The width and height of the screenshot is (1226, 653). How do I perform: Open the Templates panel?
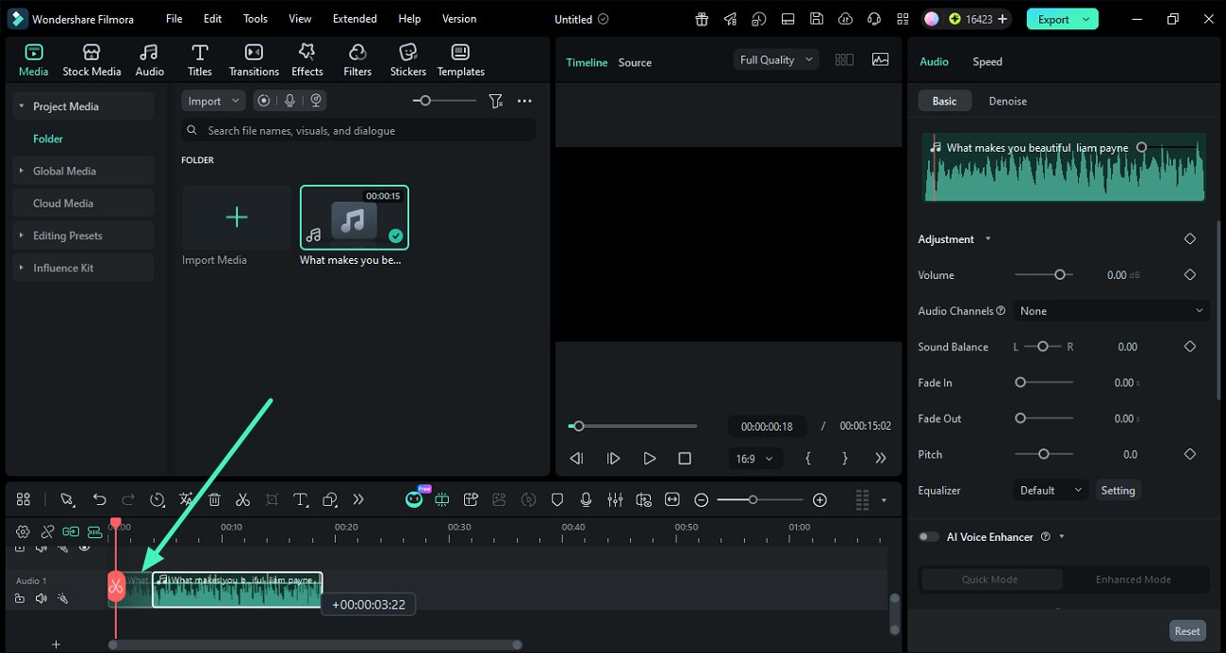[460, 60]
